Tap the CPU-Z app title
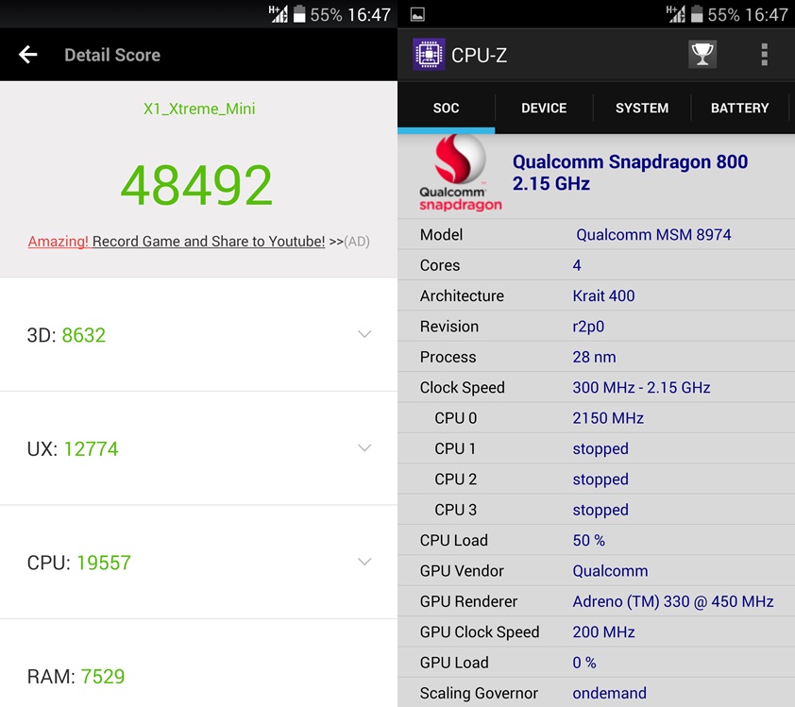This screenshot has height=707, width=795. [x=479, y=56]
